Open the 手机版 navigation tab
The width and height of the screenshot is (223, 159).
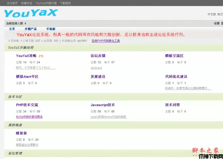coord(51,29)
